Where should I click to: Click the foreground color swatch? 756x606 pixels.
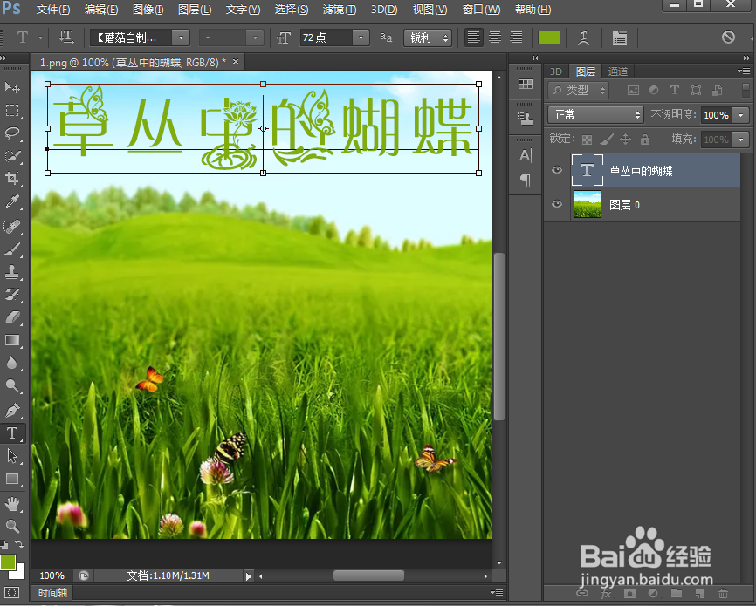point(8,562)
